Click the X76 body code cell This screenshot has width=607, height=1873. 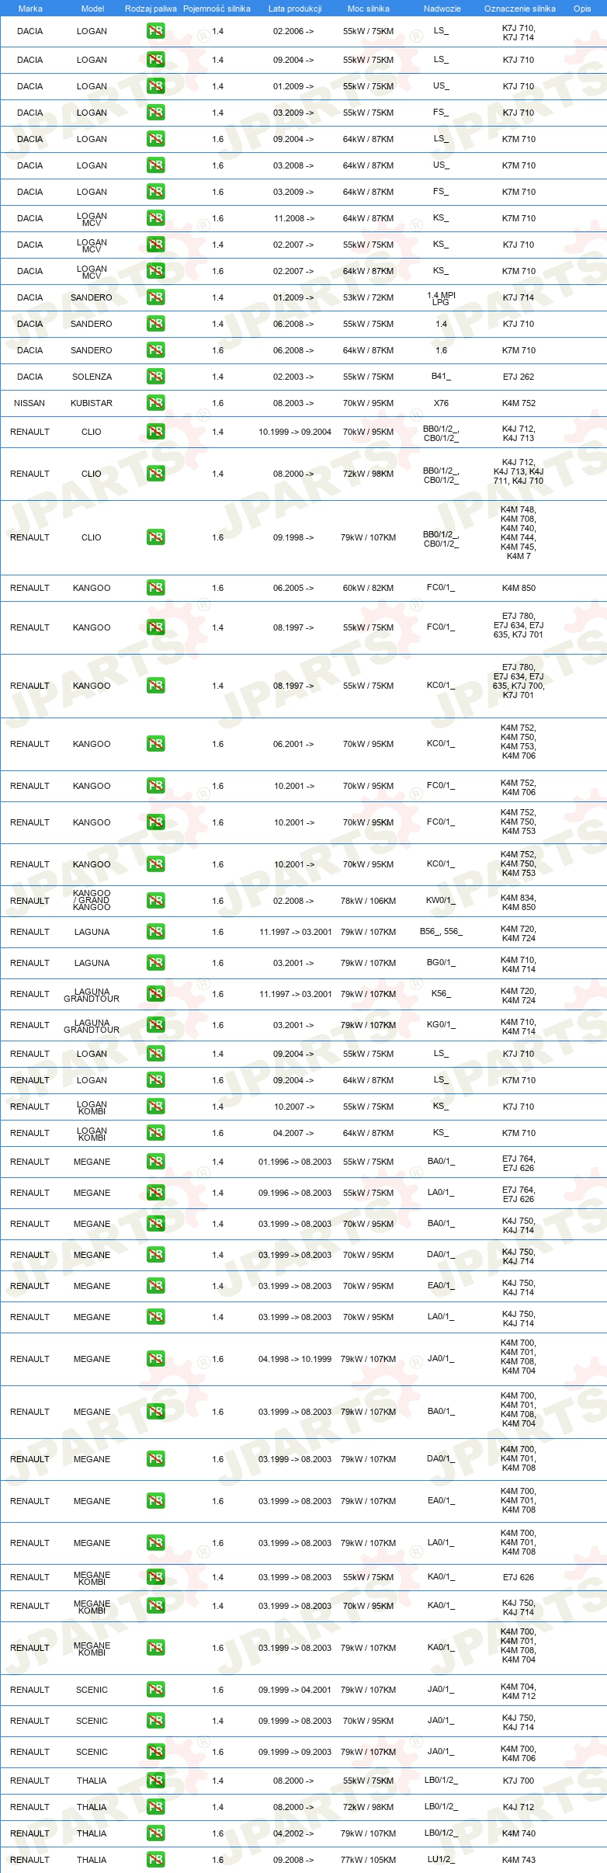(441, 403)
